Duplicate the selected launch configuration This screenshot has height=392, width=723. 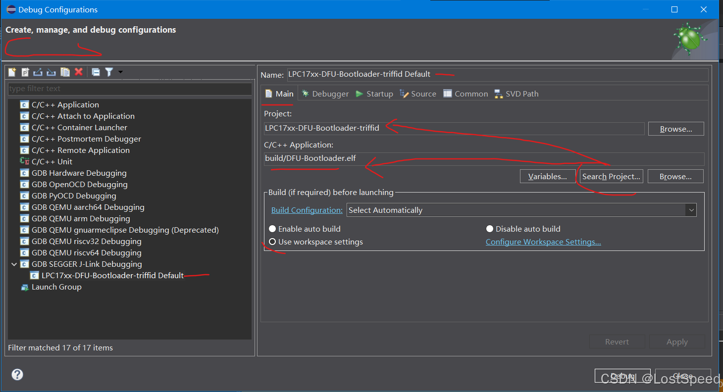pyautogui.click(x=65, y=72)
